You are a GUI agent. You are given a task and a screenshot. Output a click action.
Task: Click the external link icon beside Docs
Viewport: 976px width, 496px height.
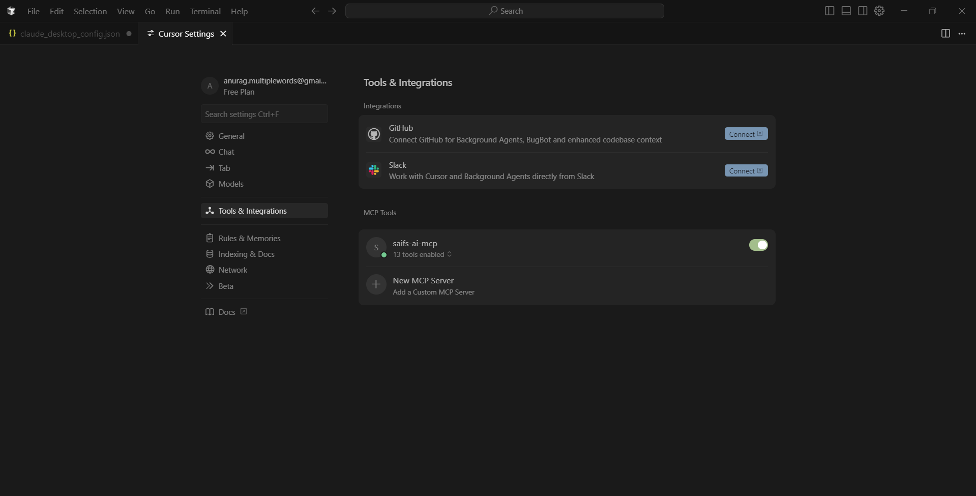point(244,311)
